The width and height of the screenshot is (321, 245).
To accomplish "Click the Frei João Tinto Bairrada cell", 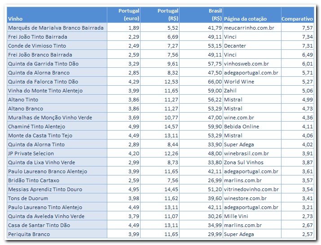I will [57, 36].
